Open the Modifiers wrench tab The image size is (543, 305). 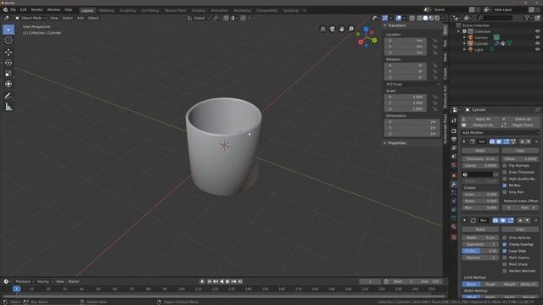pyautogui.click(x=454, y=185)
